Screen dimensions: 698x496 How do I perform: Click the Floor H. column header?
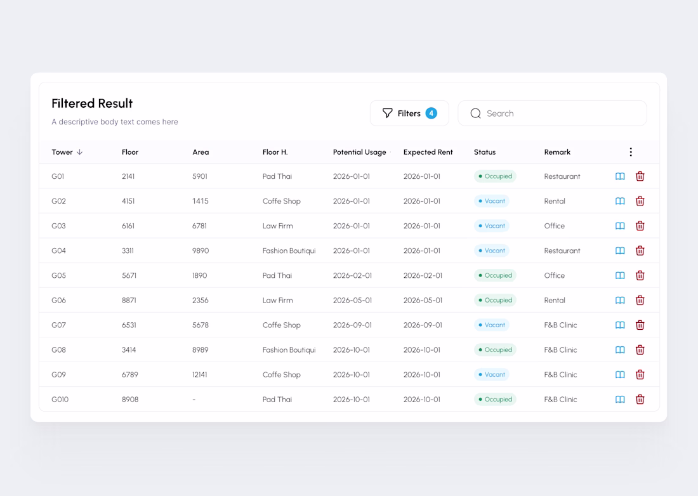tap(275, 152)
